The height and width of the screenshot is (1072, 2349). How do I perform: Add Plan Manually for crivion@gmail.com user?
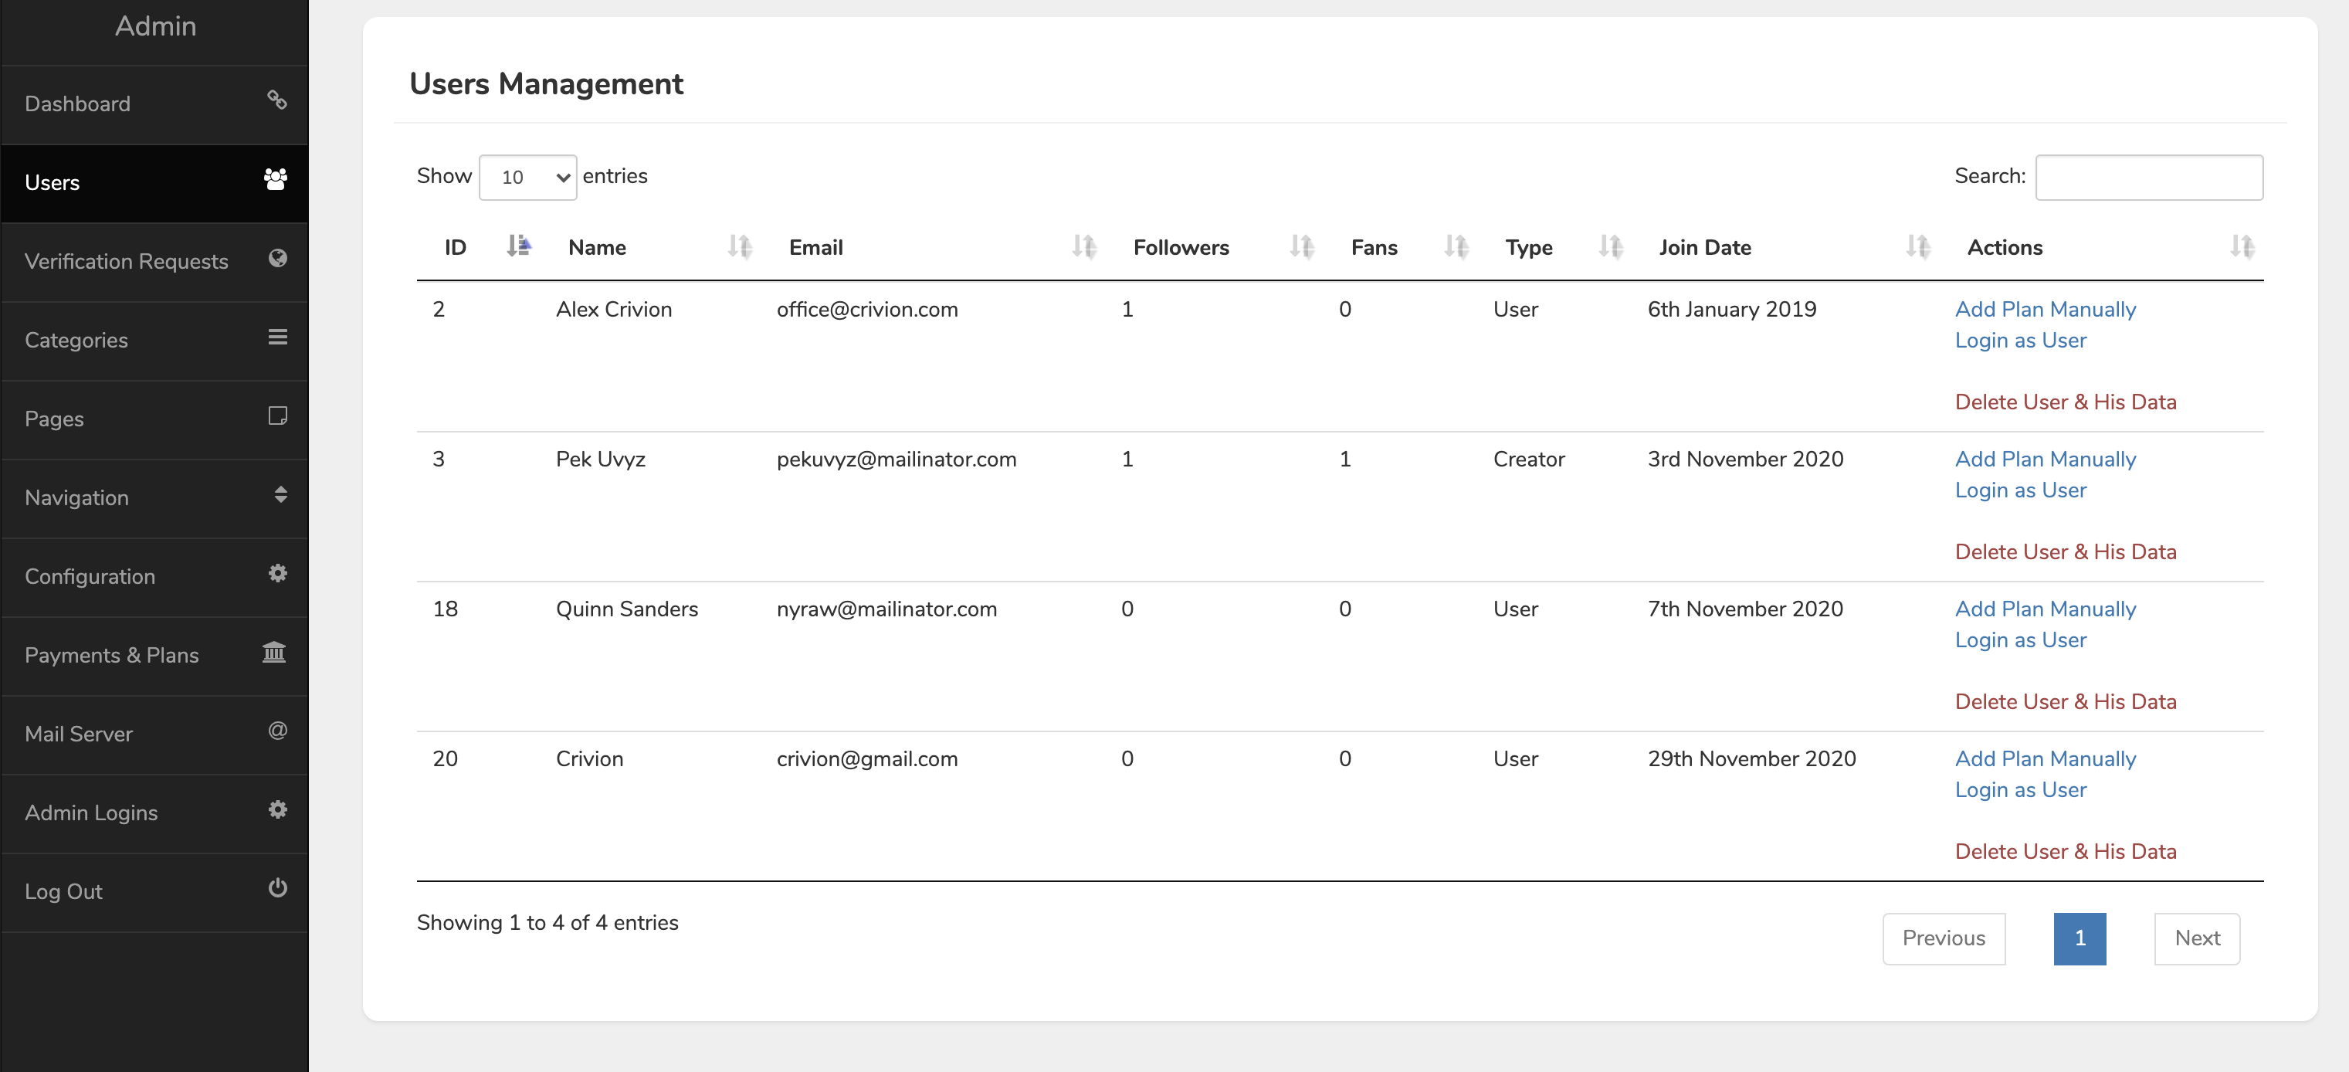2046,758
